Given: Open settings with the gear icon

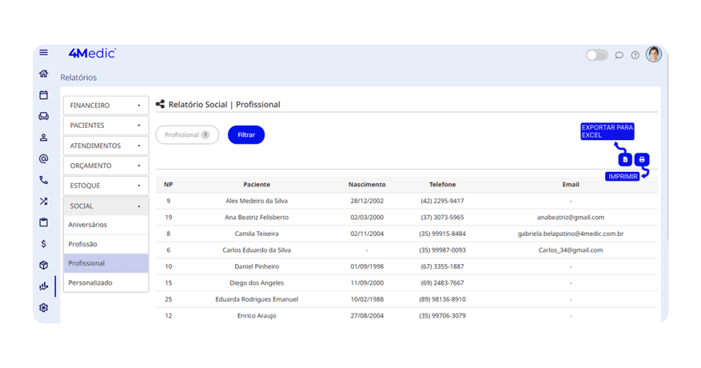Looking at the screenshot, I should (x=44, y=308).
